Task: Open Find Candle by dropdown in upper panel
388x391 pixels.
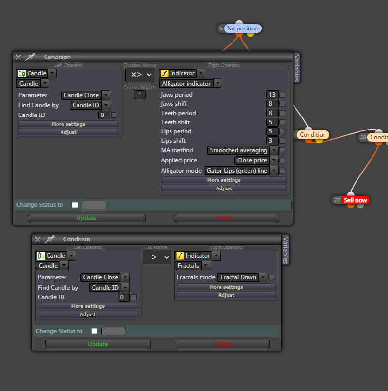Action: pos(106,105)
